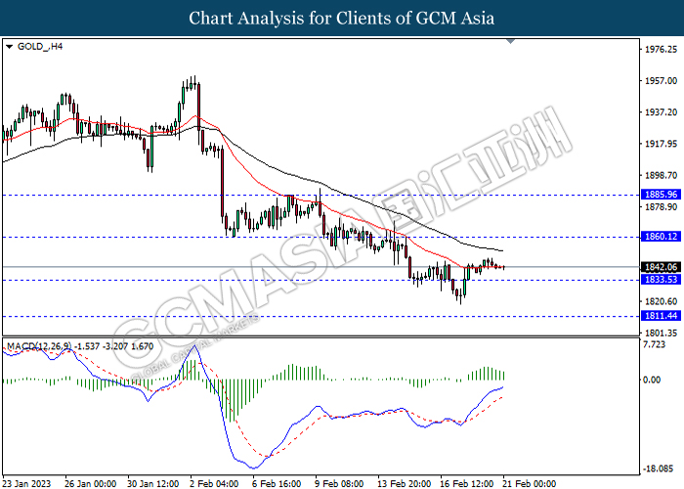This screenshot has width=684, height=489.
Task: Click the 13 Feb 20:00 date label
Action: (x=404, y=483)
